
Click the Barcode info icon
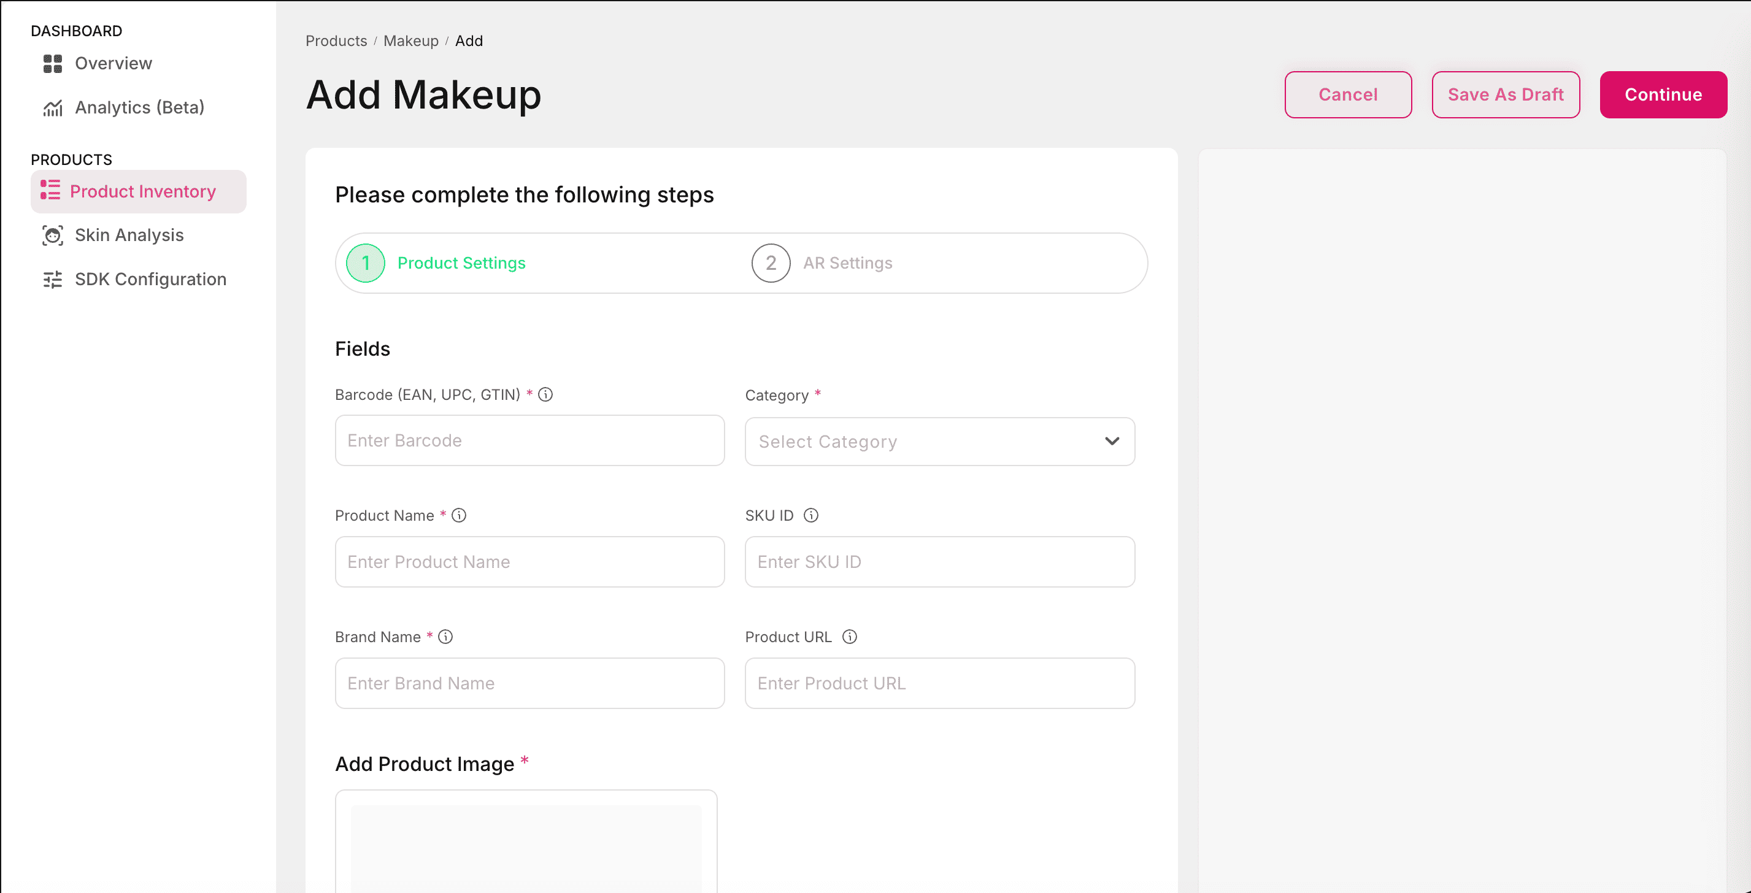[x=545, y=394]
